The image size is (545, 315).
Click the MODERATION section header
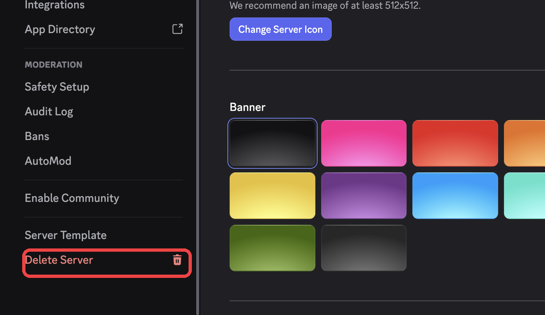(53, 65)
